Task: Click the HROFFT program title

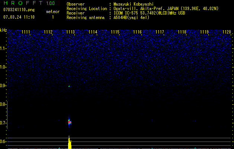Action: pyautogui.click(x=22, y=3)
